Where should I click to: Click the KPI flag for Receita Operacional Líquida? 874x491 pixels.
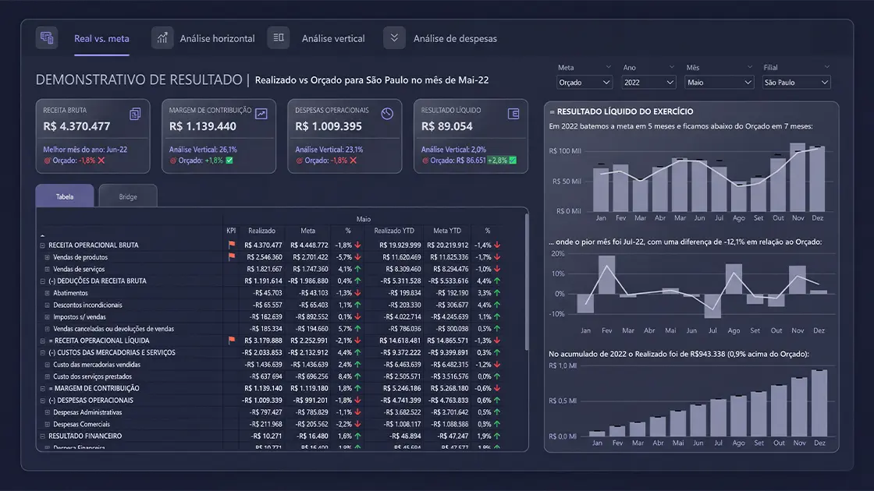click(x=231, y=340)
